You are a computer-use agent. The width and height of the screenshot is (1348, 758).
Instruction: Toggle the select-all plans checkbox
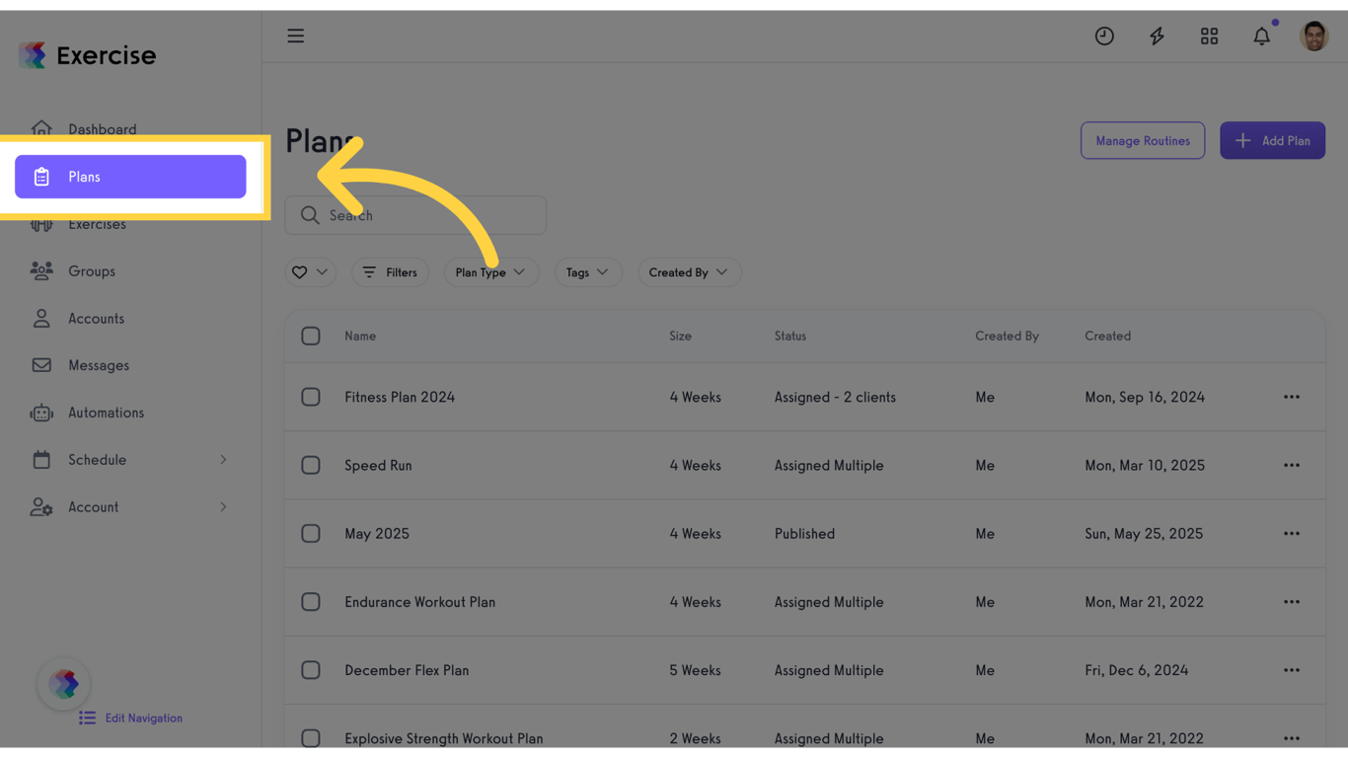[311, 336]
